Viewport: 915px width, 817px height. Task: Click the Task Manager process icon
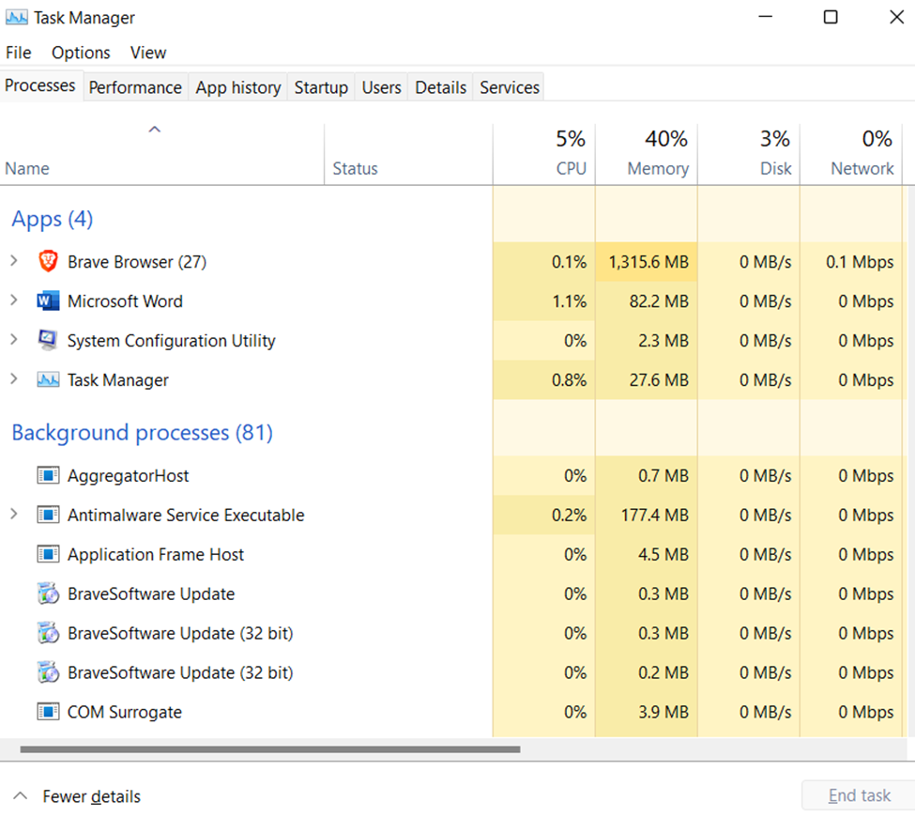[48, 380]
